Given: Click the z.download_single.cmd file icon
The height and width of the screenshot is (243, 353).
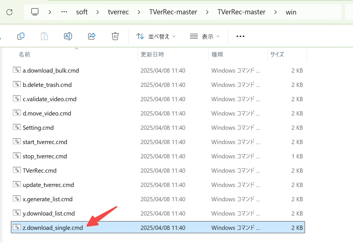Looking at the screenshot, I should click(x=17, y=228).
